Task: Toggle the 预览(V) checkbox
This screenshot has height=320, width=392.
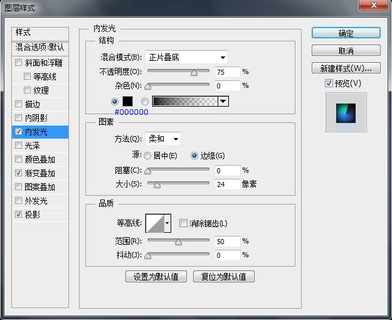Action: click(x=329, y=83)
